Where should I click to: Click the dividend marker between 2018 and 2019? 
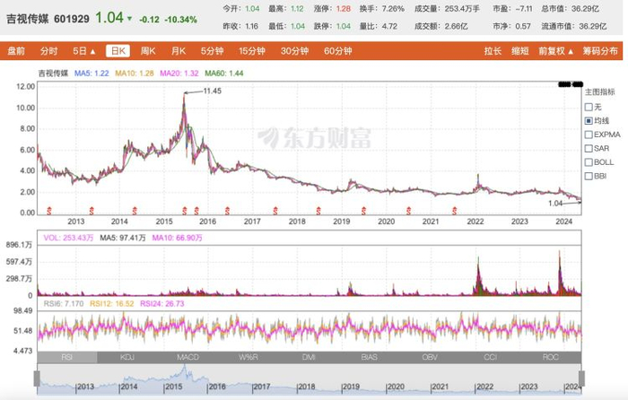(x=318, y=211)
